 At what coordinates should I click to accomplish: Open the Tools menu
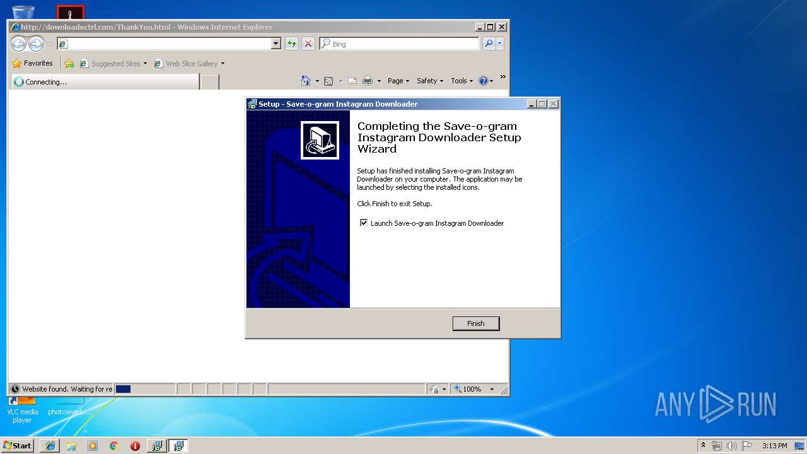(x=462, y=81)
